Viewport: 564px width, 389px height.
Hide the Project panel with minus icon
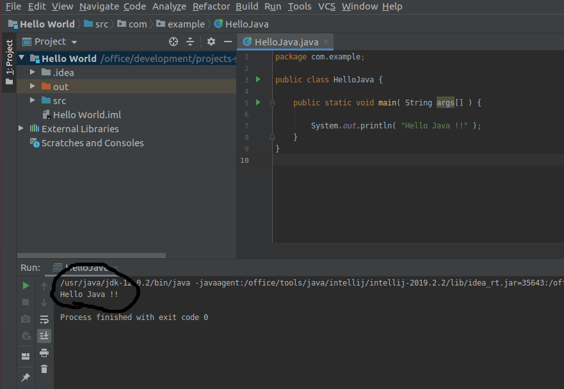click(228, 42)
